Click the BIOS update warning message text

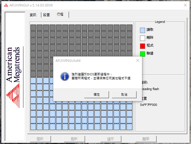tap(101, 76)
